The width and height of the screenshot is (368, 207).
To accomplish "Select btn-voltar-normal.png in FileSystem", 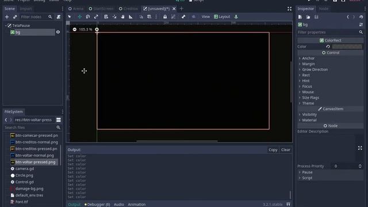I will 34,155.
